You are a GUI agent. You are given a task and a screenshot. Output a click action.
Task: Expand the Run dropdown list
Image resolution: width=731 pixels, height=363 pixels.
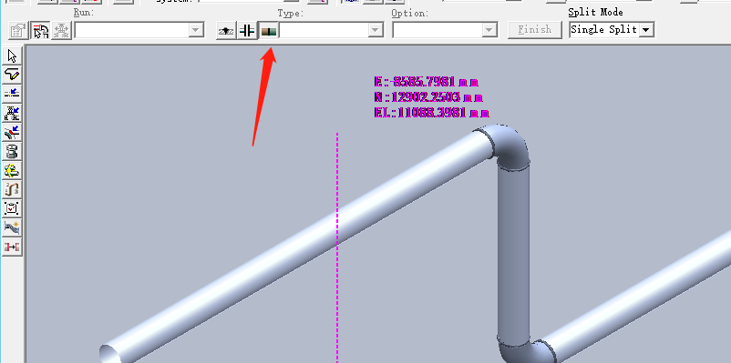[139, 31]
